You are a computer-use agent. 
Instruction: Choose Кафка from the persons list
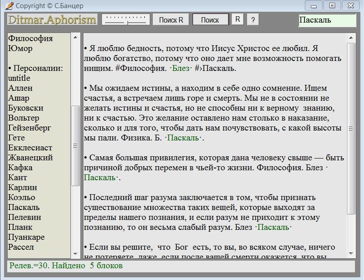coord(20,168)
